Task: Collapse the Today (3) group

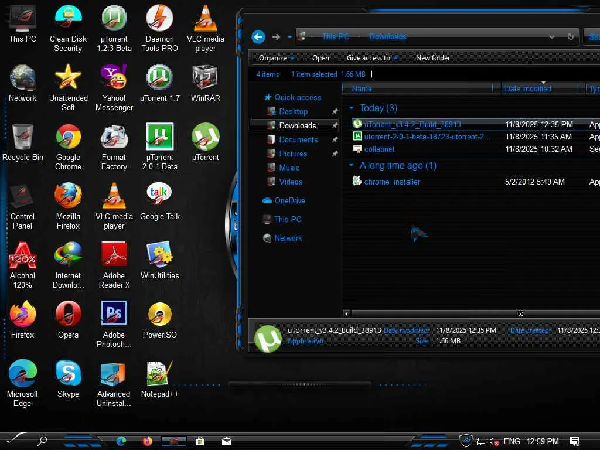Action: click(x=352, y=108)
